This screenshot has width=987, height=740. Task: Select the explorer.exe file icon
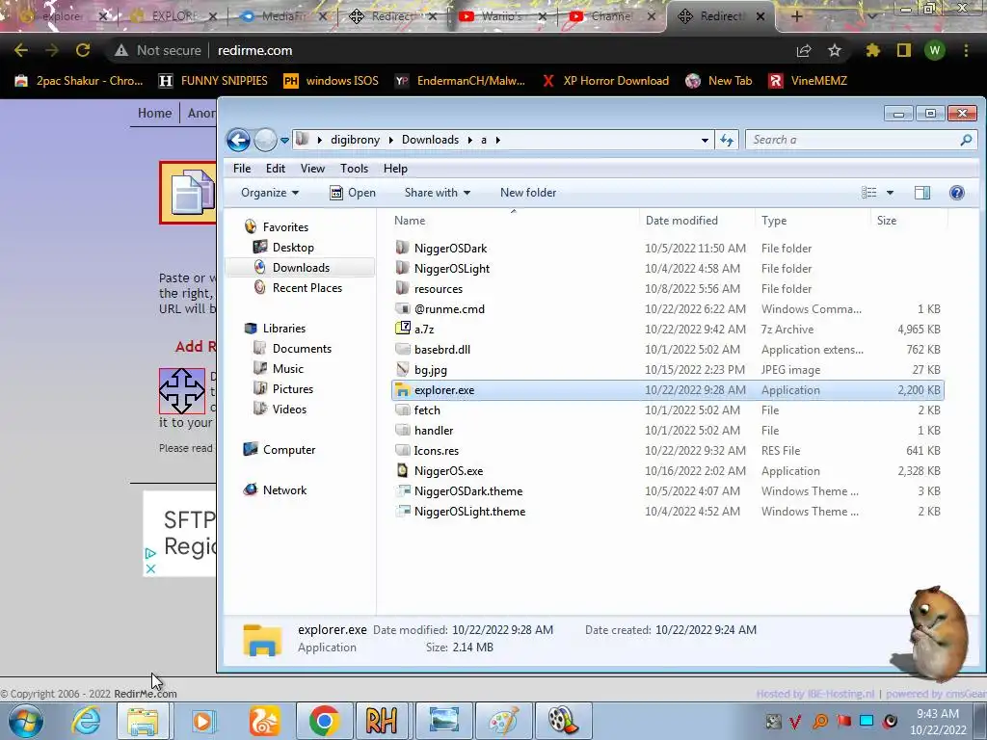(402, 389)
